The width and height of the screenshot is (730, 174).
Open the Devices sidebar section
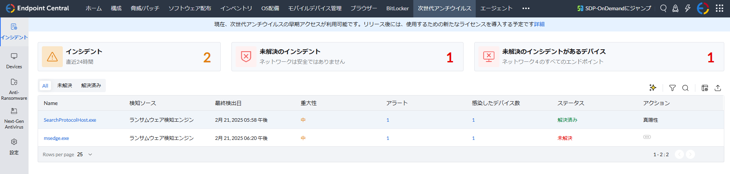(14, 61)
